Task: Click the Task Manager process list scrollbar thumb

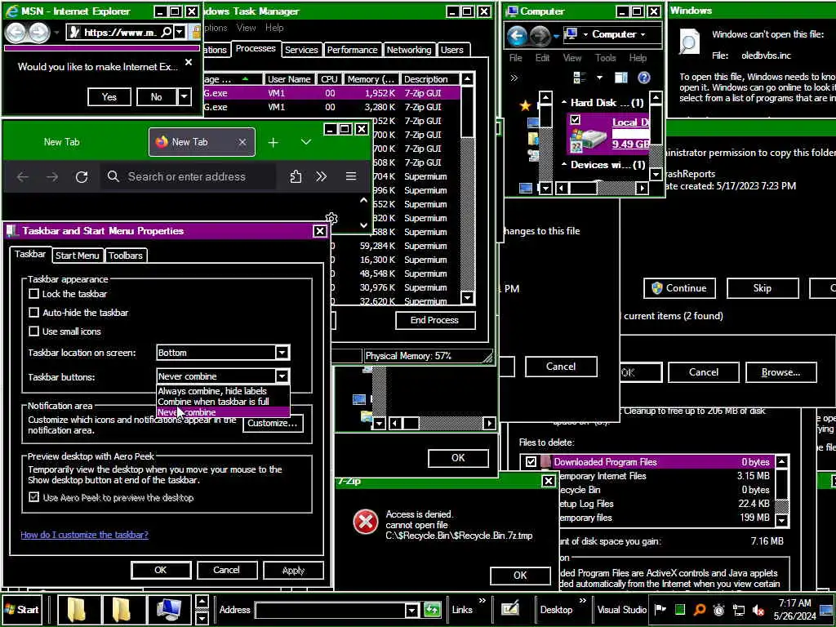Action: pos(467,110)
